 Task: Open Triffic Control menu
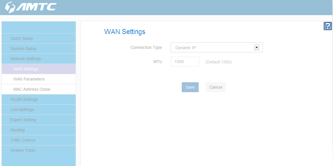pos(39,140)
